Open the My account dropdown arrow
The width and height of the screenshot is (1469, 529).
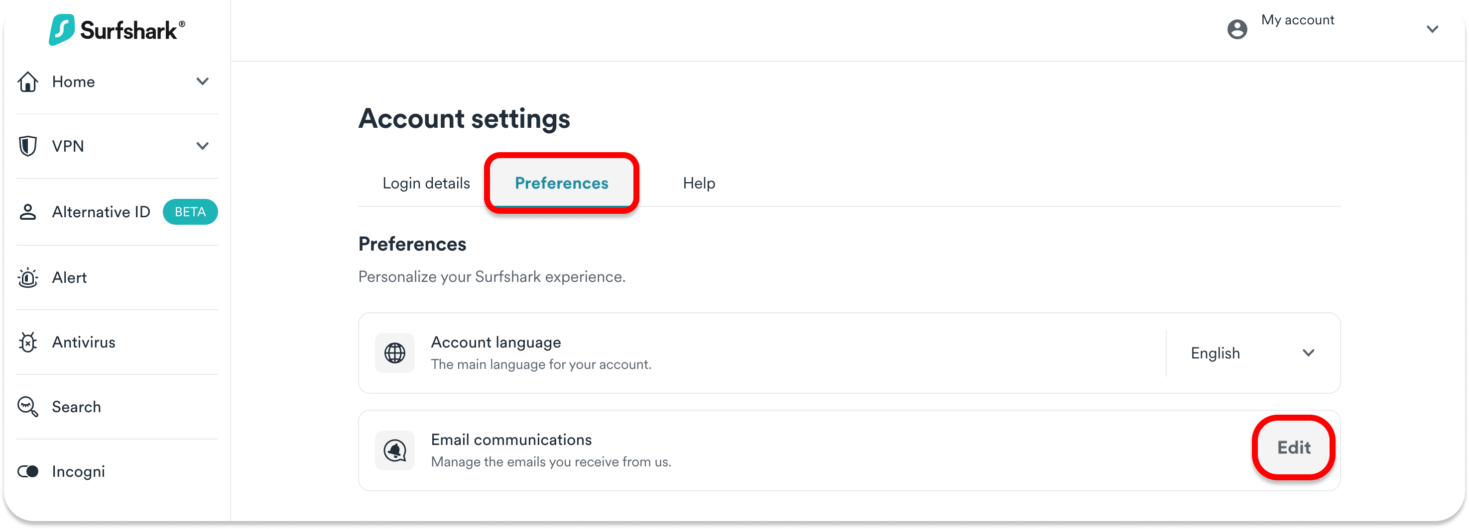pos(1432,29)
